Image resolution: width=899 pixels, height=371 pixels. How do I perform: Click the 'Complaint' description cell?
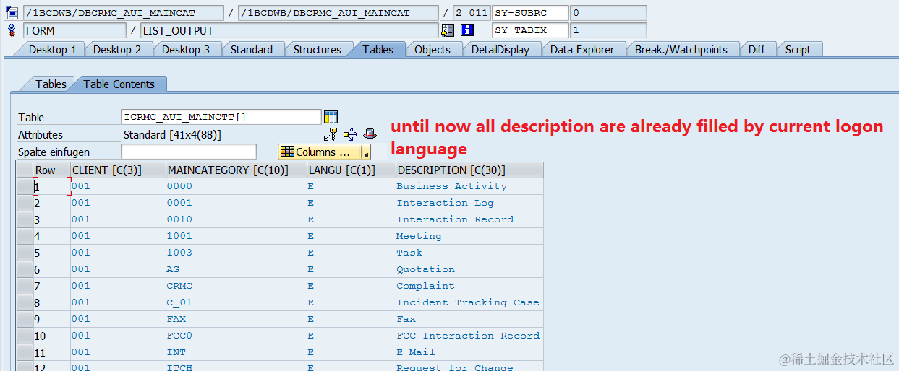pyautogui.click(x=469, y=286)
